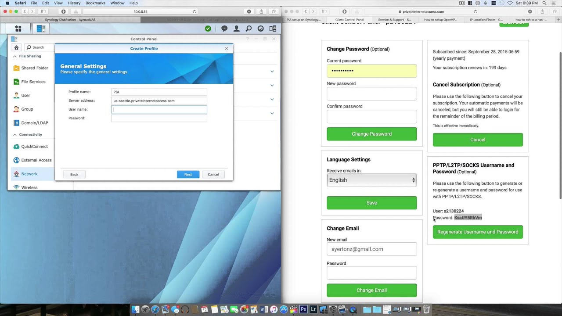The image size is (562, 316).
Task: Open the Bookmarks menu
Action: [95, 3]
